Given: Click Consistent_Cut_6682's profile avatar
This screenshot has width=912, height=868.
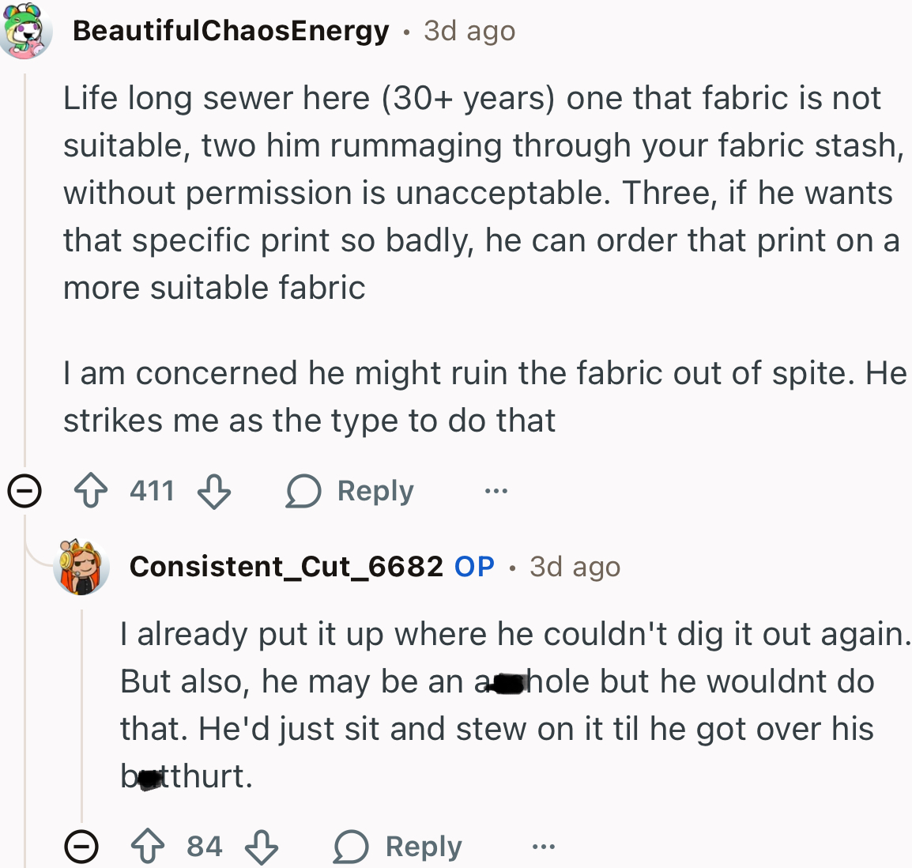Looking at the screenshot, I should click(81, 566).
